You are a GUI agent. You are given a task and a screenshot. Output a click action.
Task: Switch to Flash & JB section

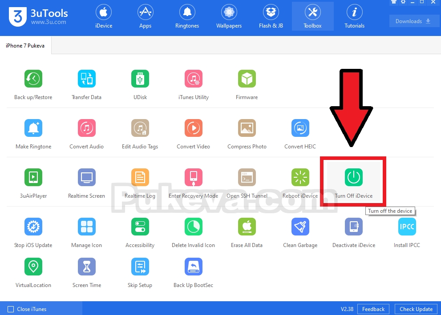pos(271,16)
